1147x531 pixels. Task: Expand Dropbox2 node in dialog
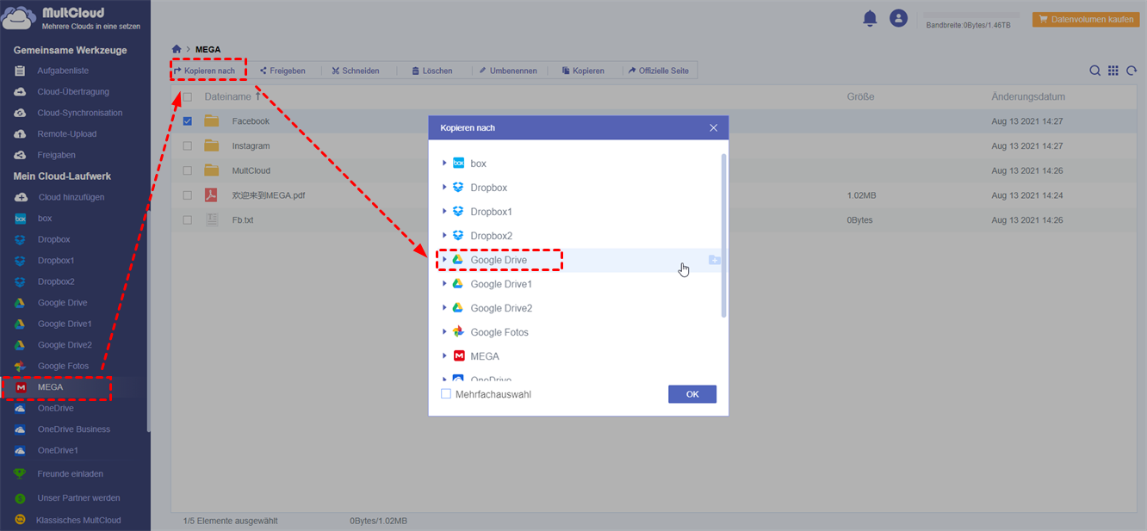[x=444, y=236]
